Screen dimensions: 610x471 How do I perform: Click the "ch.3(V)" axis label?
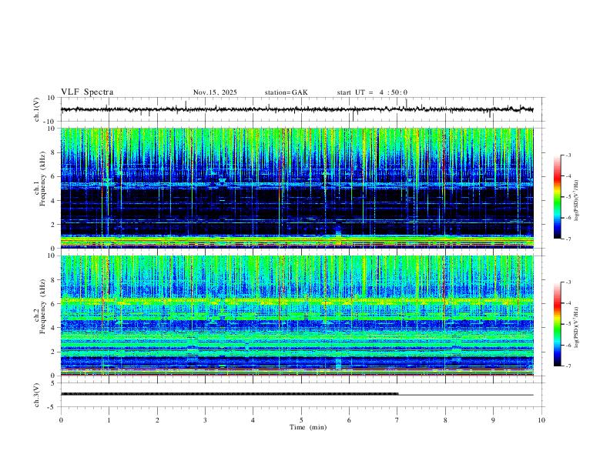[37, 396]
